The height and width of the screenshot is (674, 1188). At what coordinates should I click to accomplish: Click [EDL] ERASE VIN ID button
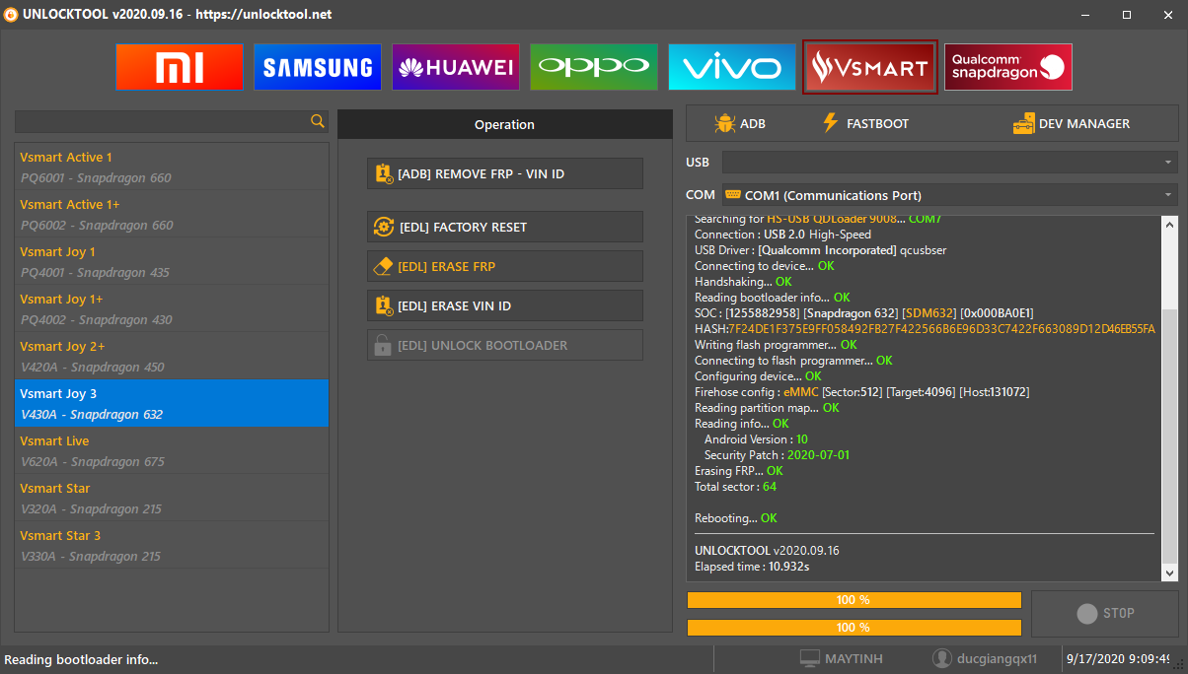pos(505,305)
